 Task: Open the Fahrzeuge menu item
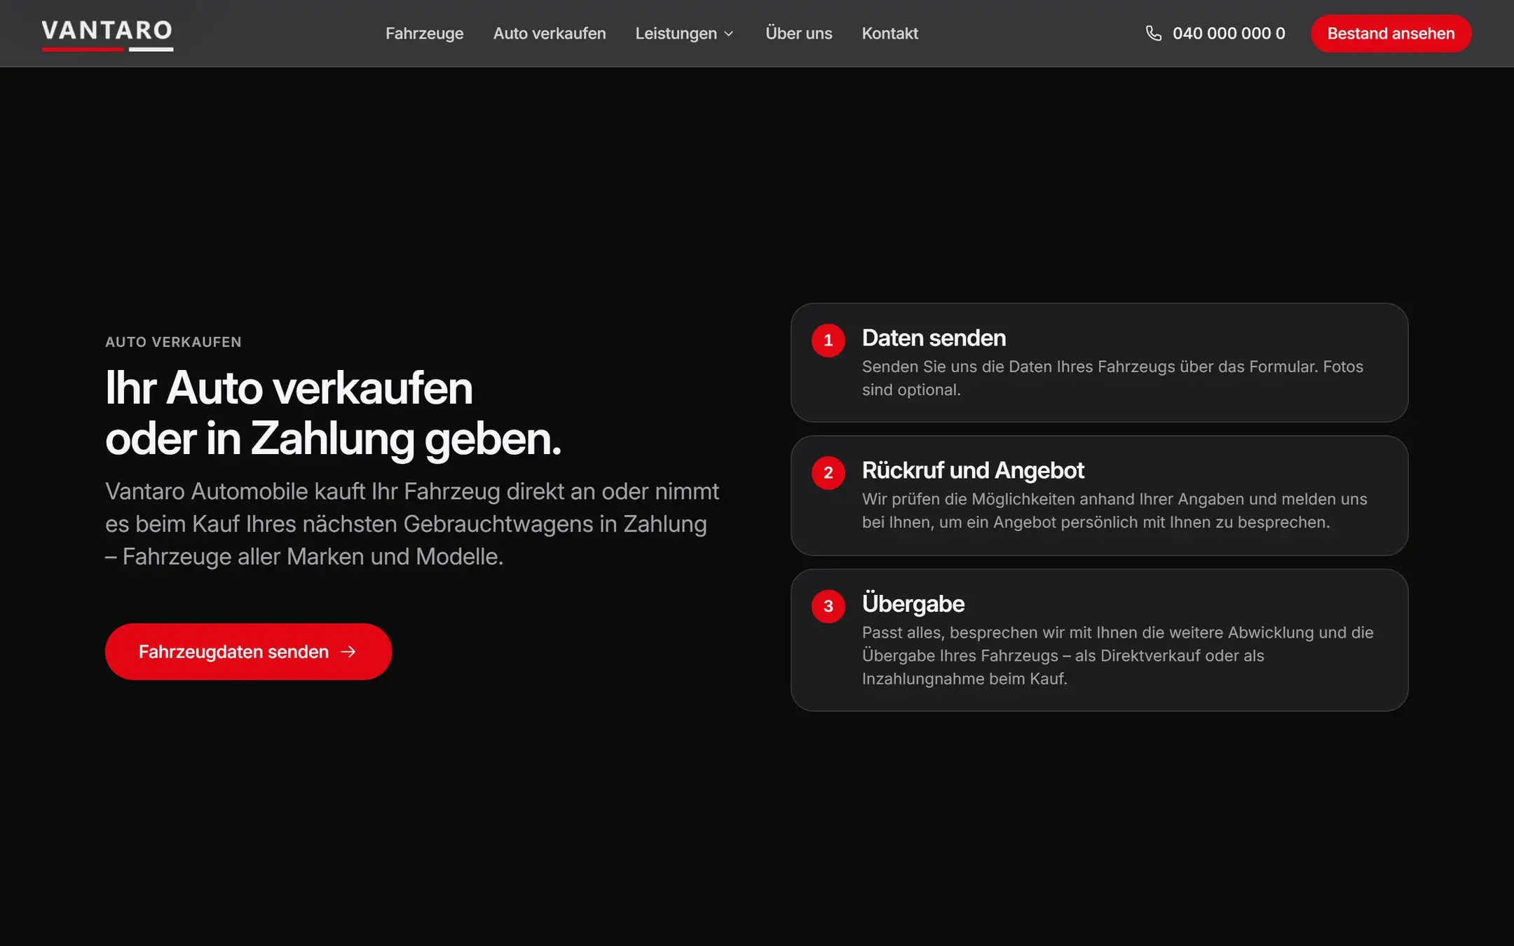[424, 34]
